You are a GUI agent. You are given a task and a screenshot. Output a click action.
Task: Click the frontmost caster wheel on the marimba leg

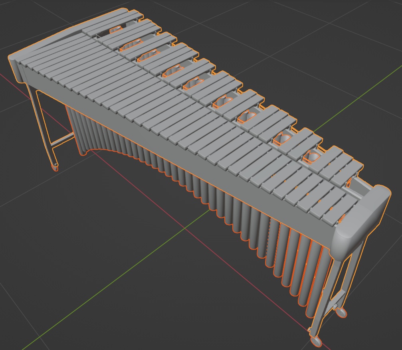316,341
